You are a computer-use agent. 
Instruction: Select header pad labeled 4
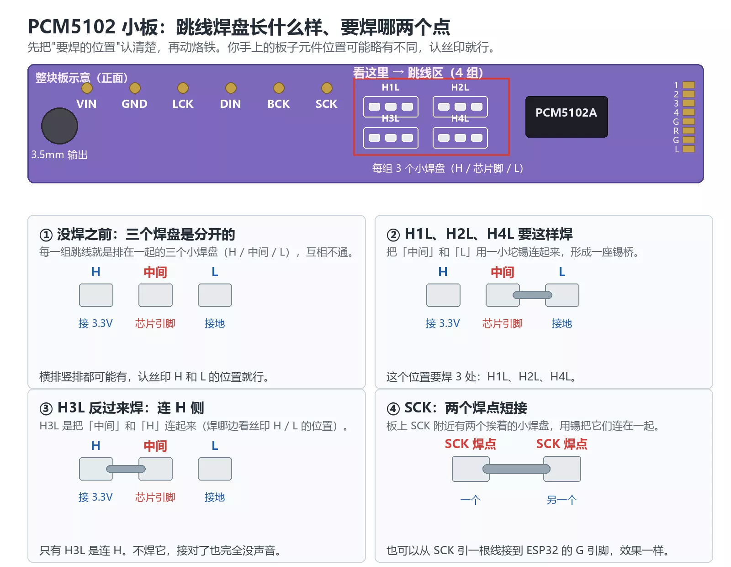689,112
